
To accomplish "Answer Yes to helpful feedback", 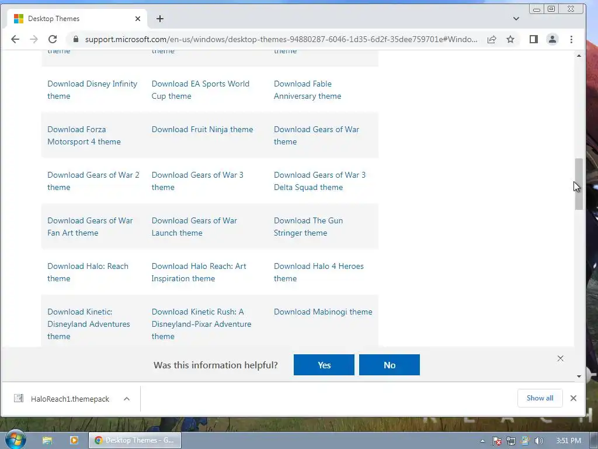I will (x=324, y=365).
